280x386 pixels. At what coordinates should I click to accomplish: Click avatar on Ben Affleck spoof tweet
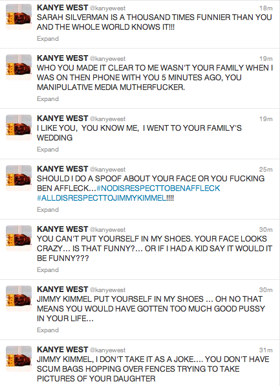[19, 178]
